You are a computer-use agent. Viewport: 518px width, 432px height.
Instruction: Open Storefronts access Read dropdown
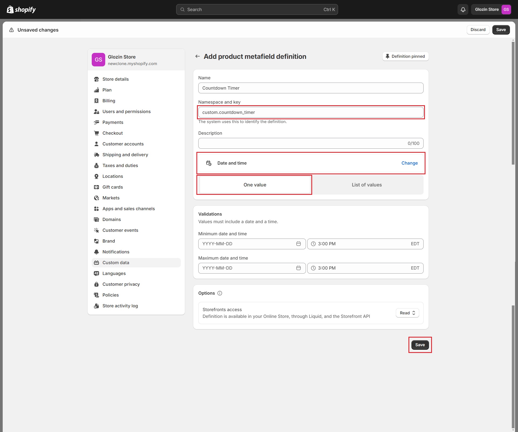click(407, 313)
